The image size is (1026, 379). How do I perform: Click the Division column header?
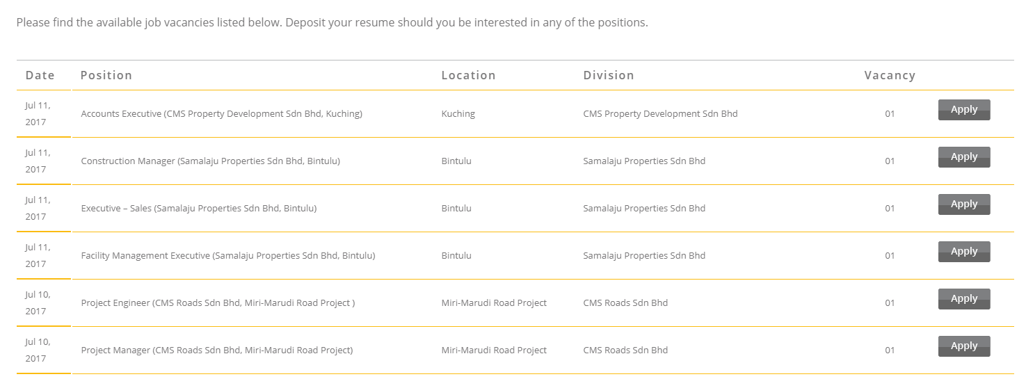click(x=608, y=75)
